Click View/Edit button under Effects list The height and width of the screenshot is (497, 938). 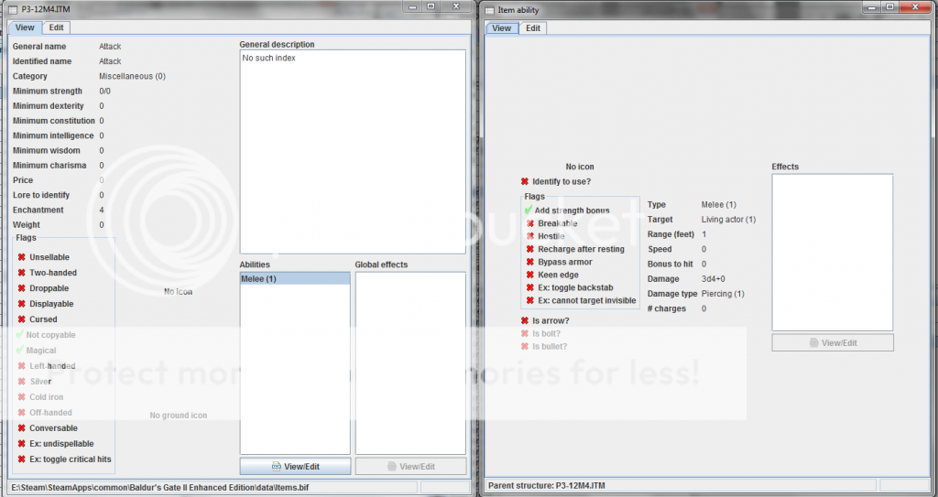(833, 342)
